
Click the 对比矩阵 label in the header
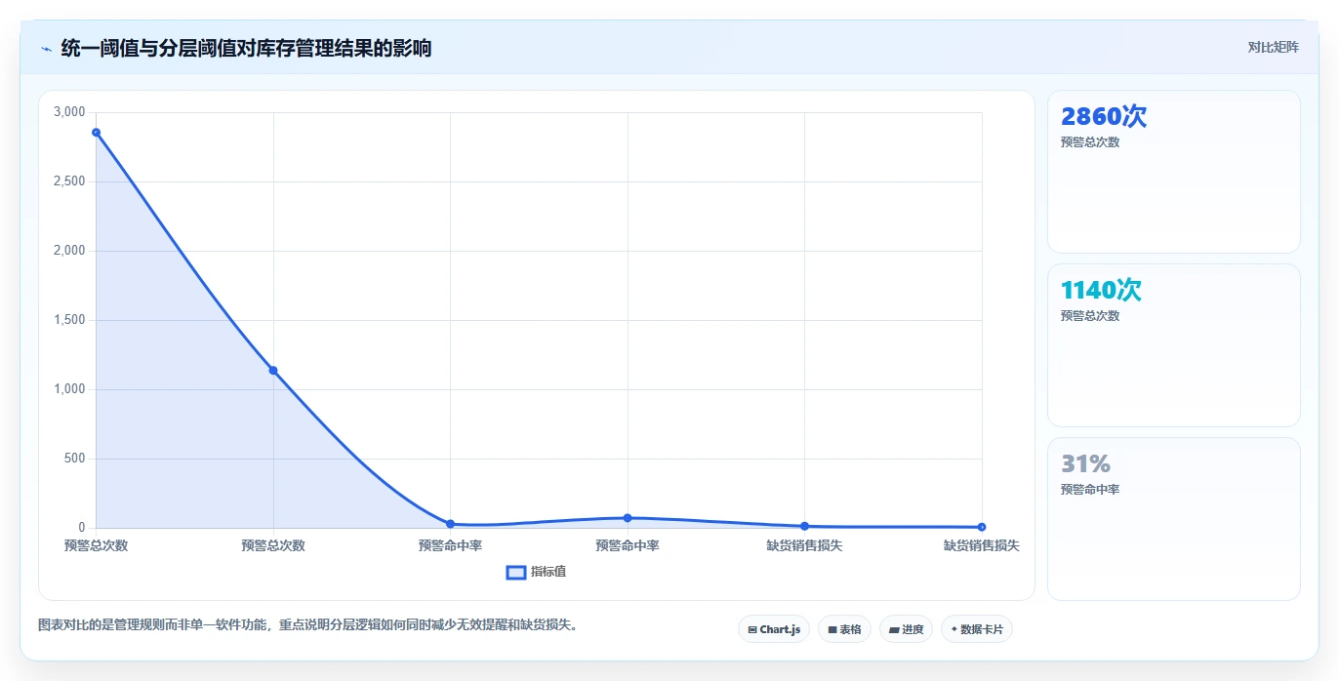click(x=1273, y=47)
